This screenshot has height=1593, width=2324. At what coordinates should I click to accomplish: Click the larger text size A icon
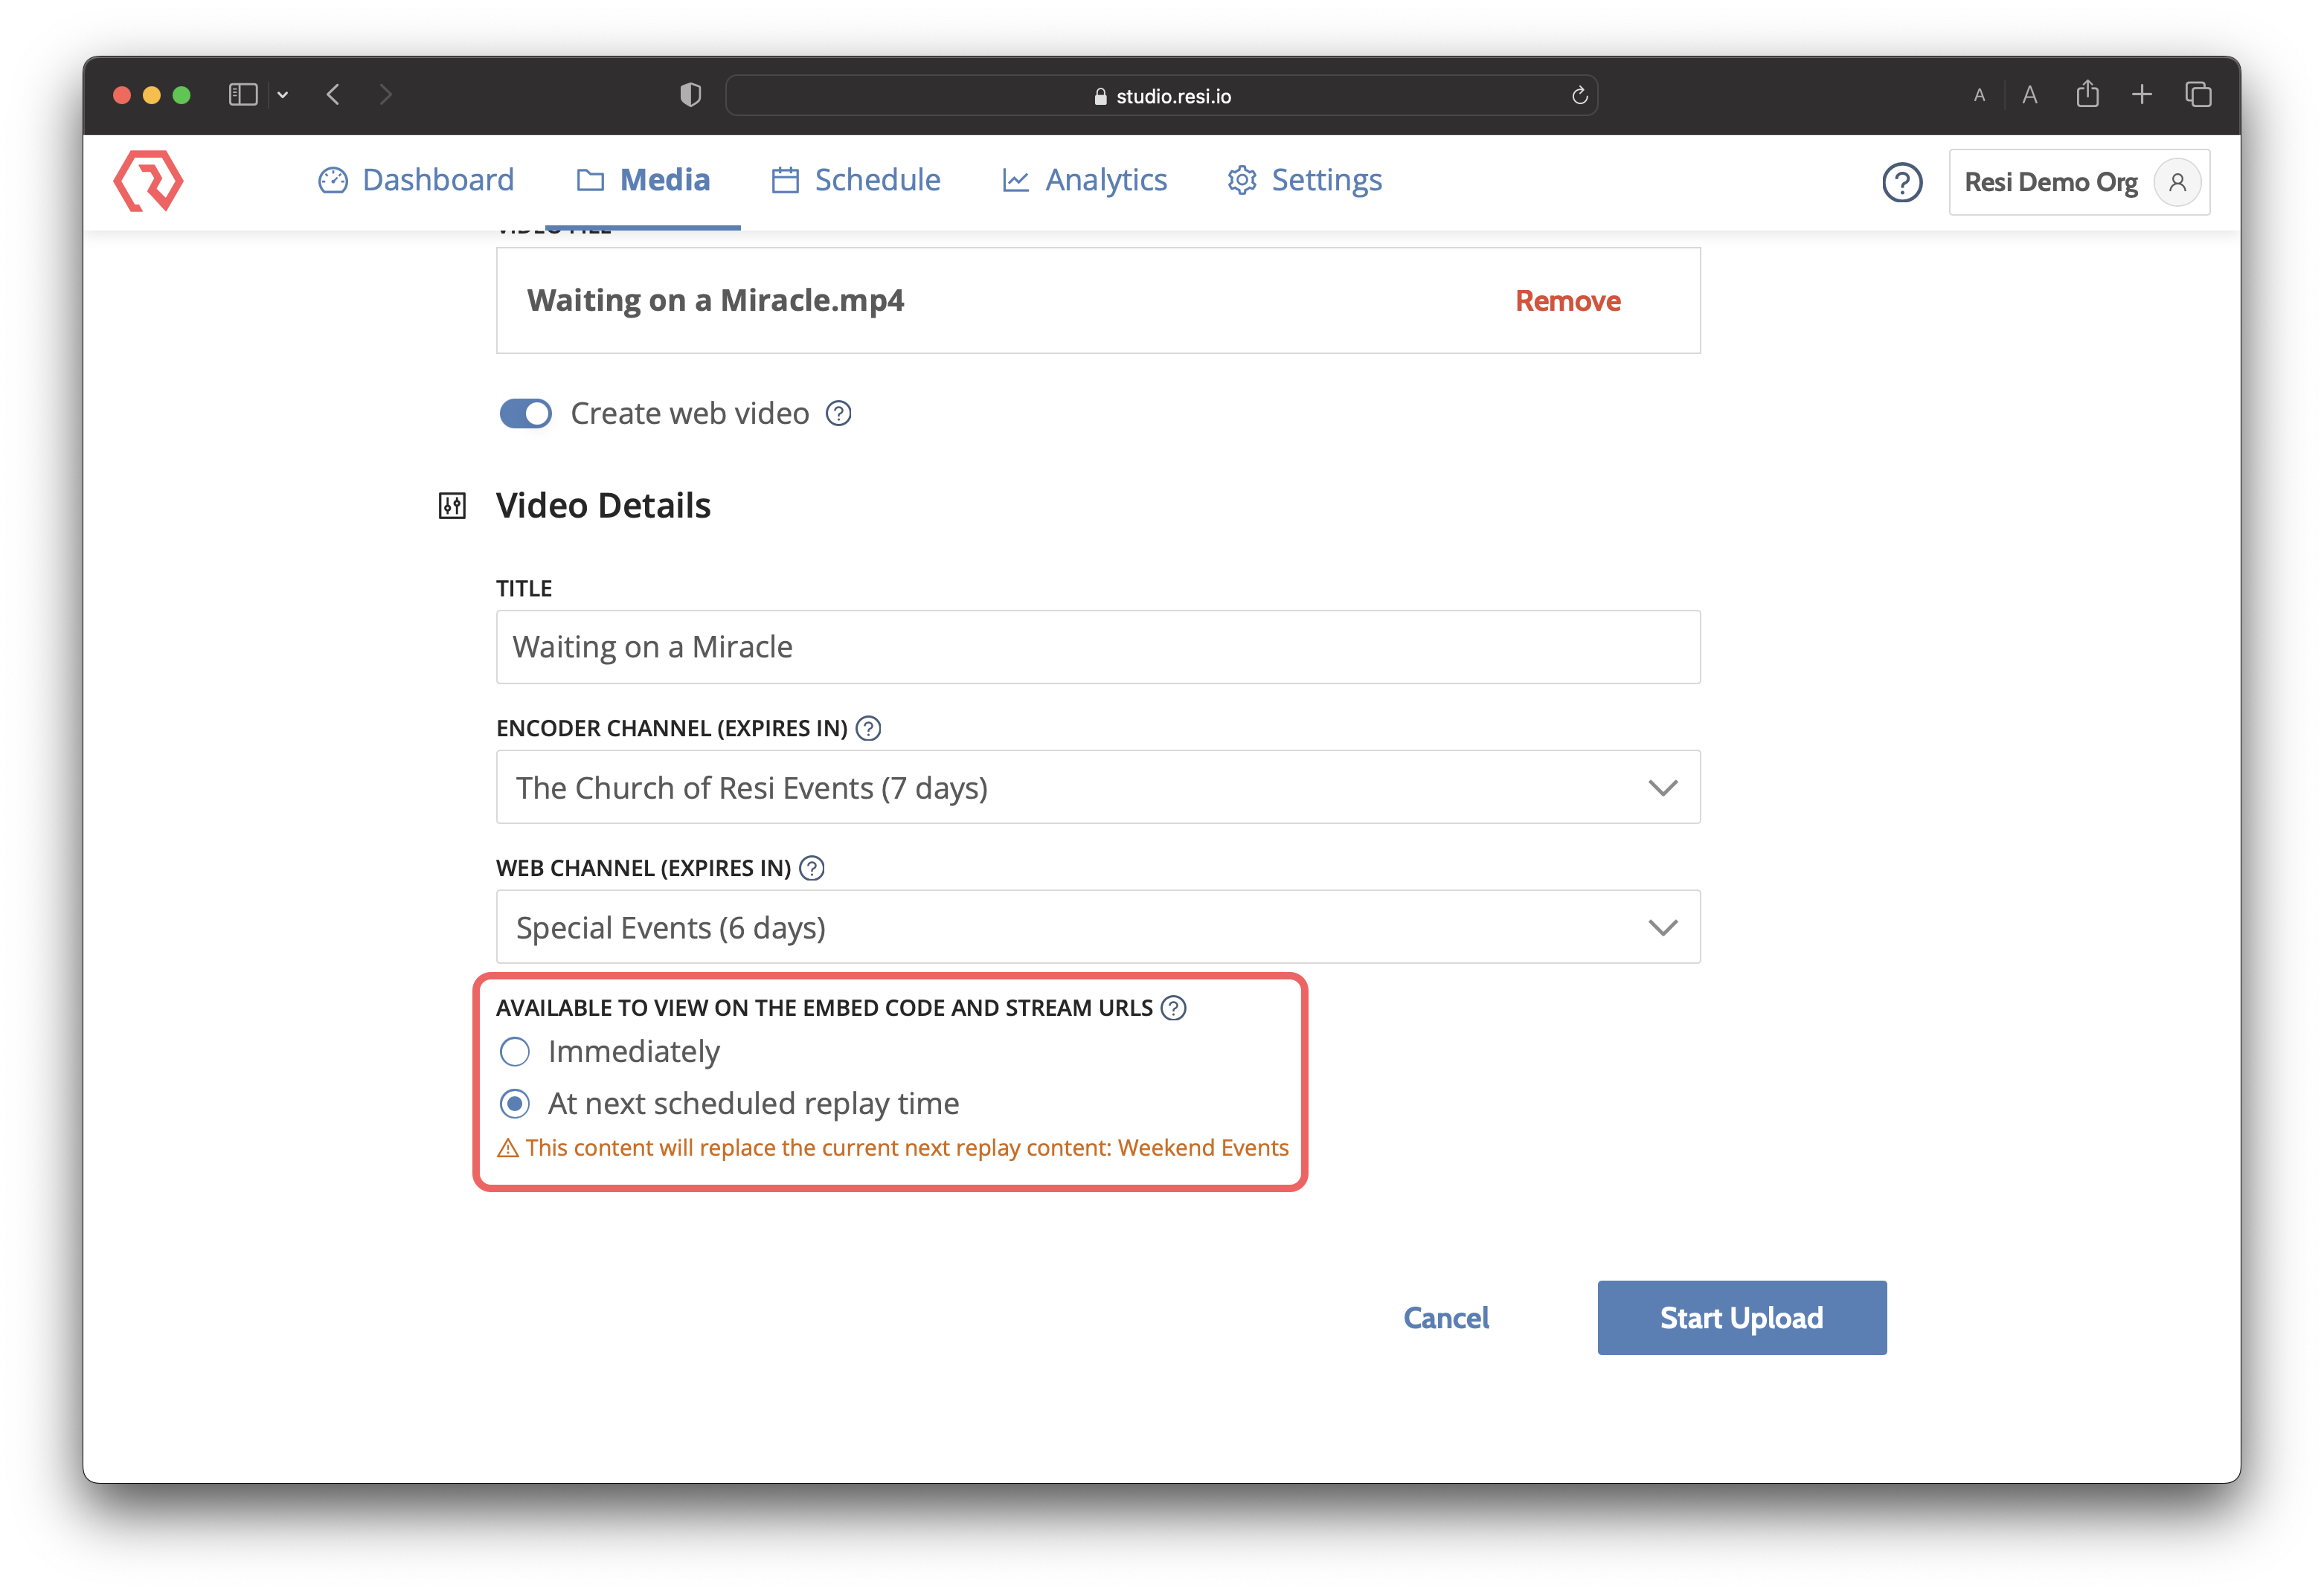click(x=2029, y=95)
